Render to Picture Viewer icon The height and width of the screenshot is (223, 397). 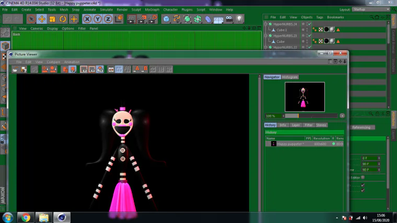click(x=142, y=19)
